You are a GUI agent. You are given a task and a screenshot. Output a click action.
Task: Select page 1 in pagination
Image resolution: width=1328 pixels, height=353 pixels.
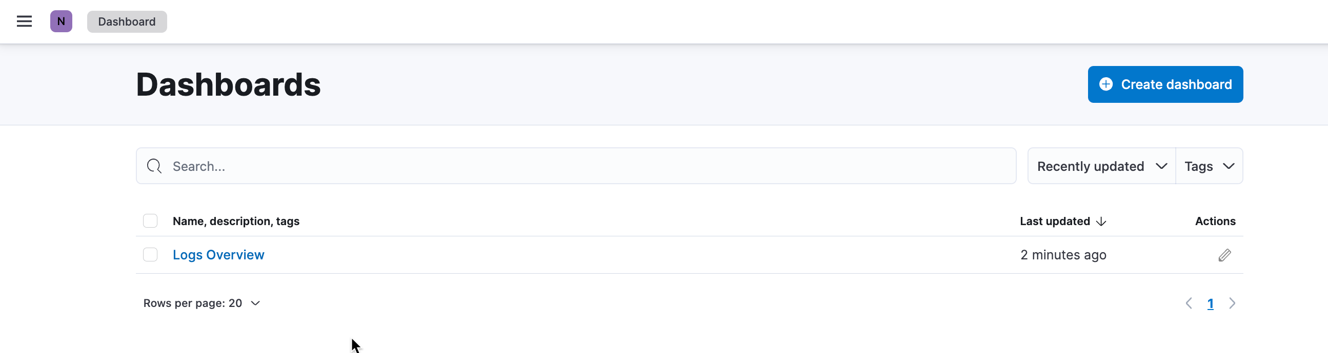pos(1211,303)
